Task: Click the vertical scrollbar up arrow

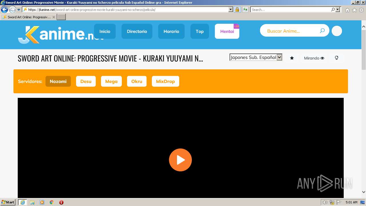Action: [364, 27]
